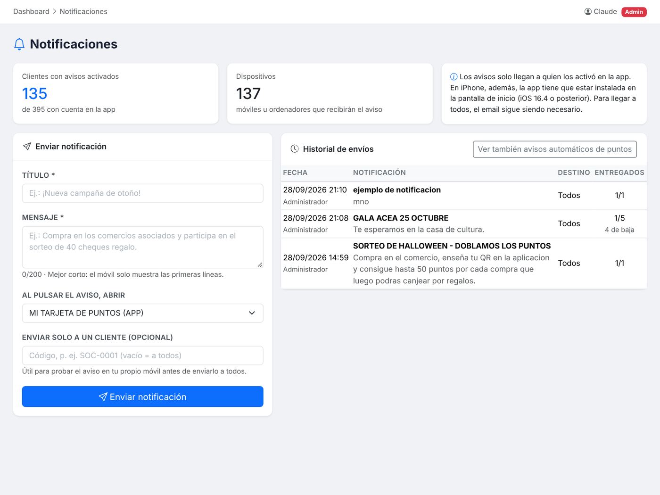Click the '4 de baja' text

pos(619,230)
